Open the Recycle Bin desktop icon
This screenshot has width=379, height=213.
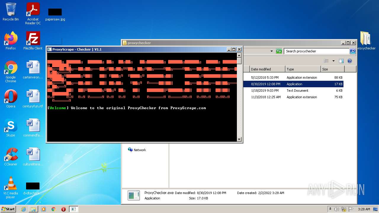tap(11, 12)
